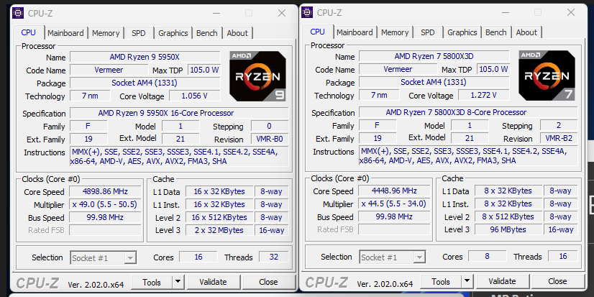Click Validate button in the 5800X3D window
594x297 pixels.
click(x=502, y=281)
